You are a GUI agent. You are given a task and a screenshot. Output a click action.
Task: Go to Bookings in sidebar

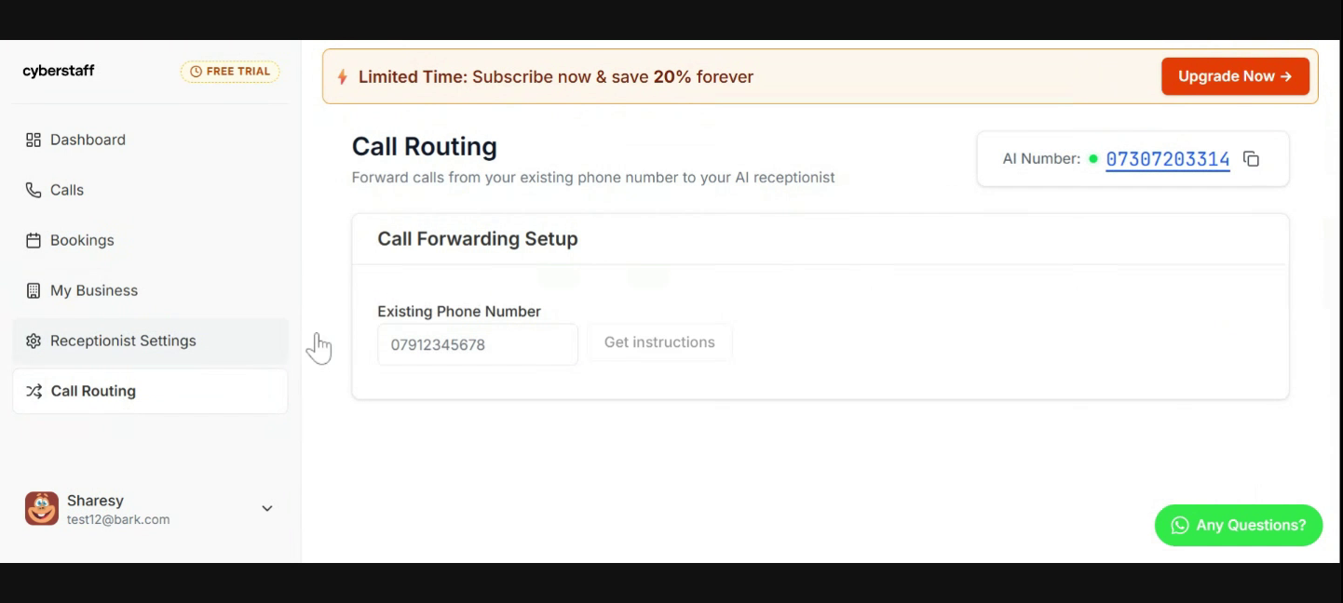tap(82, 240)
